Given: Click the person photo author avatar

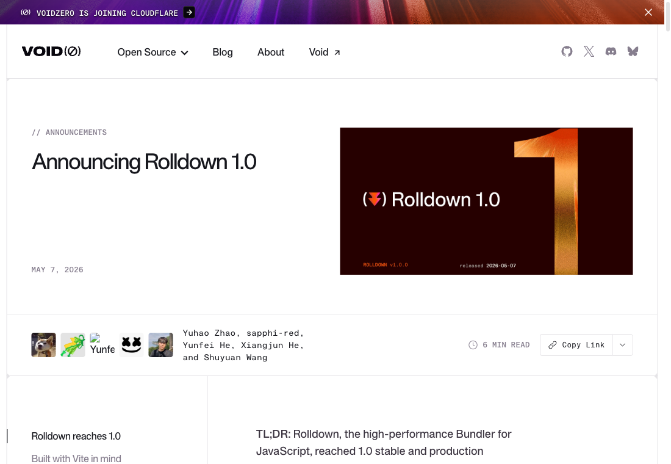Looking at the screenshot, I should click(161, 345).
